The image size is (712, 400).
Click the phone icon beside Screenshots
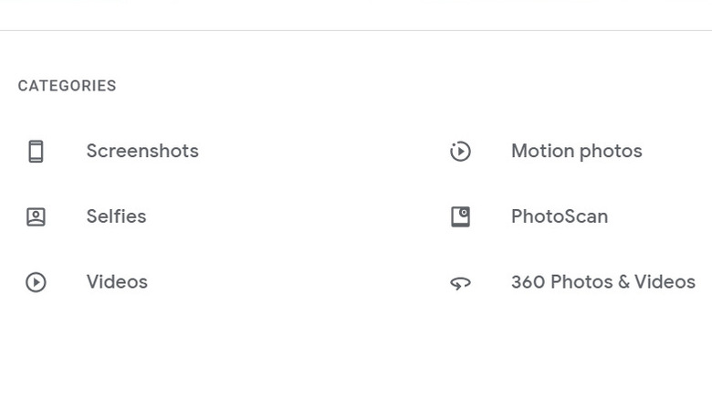[36, 152]
